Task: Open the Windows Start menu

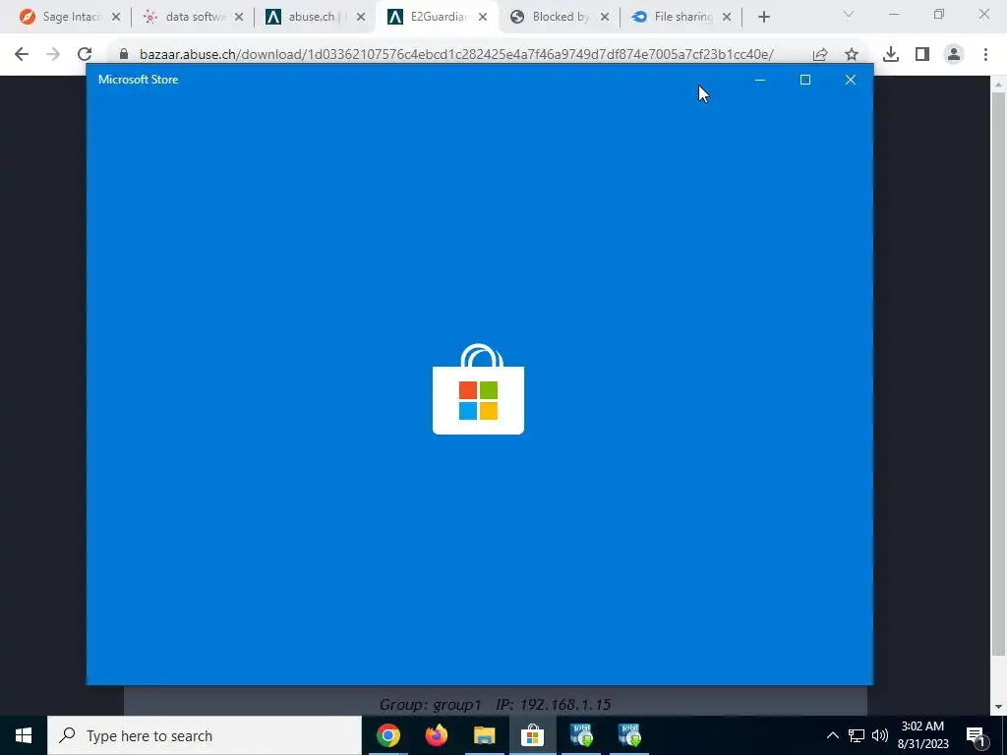Action: pos(24,735)
